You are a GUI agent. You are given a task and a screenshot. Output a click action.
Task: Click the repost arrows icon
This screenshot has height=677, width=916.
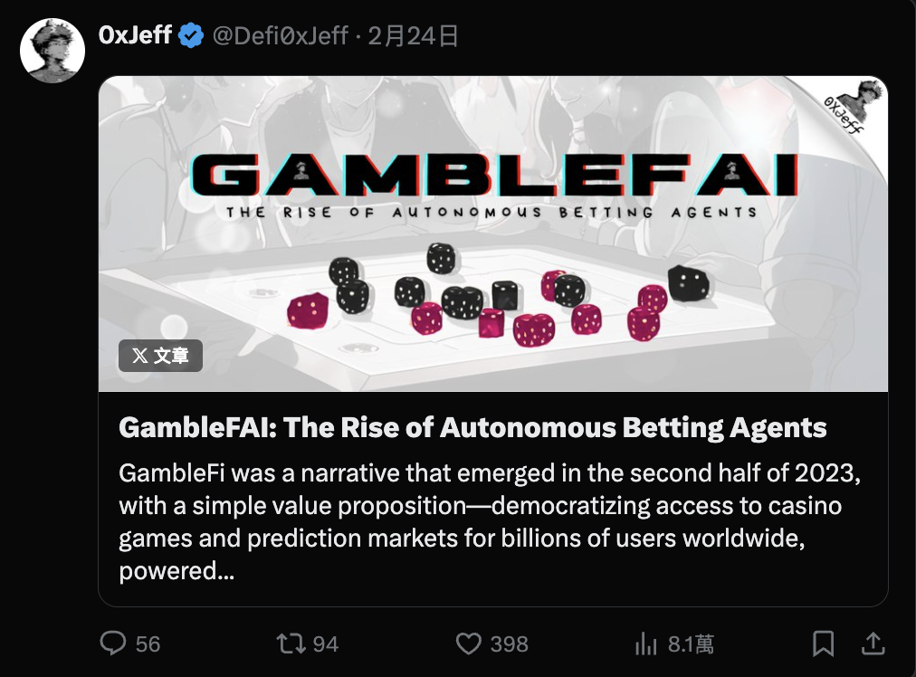290,644
